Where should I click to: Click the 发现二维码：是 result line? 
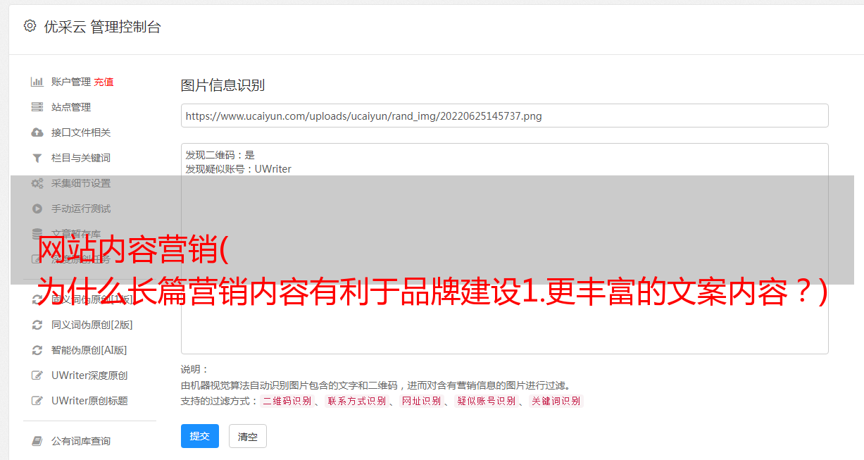(x=220, y=155)
